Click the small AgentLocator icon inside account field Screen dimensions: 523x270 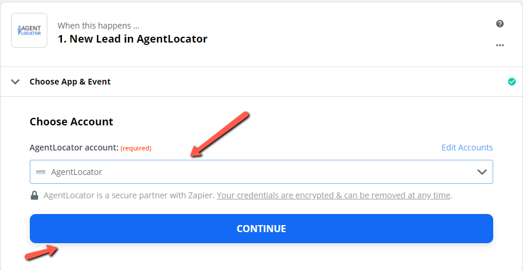click(41, 172)
